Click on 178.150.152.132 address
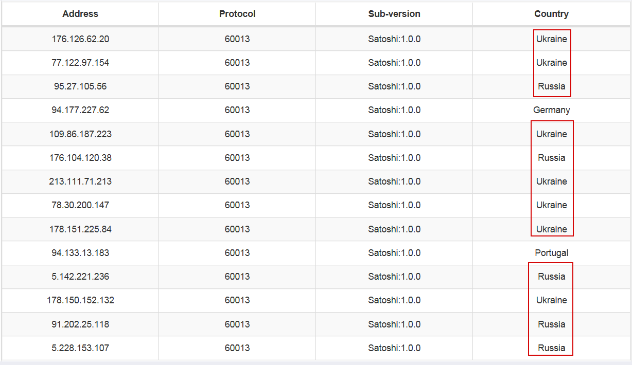The image size is (632, 365). pyautogui.click(x=80, y=300)
